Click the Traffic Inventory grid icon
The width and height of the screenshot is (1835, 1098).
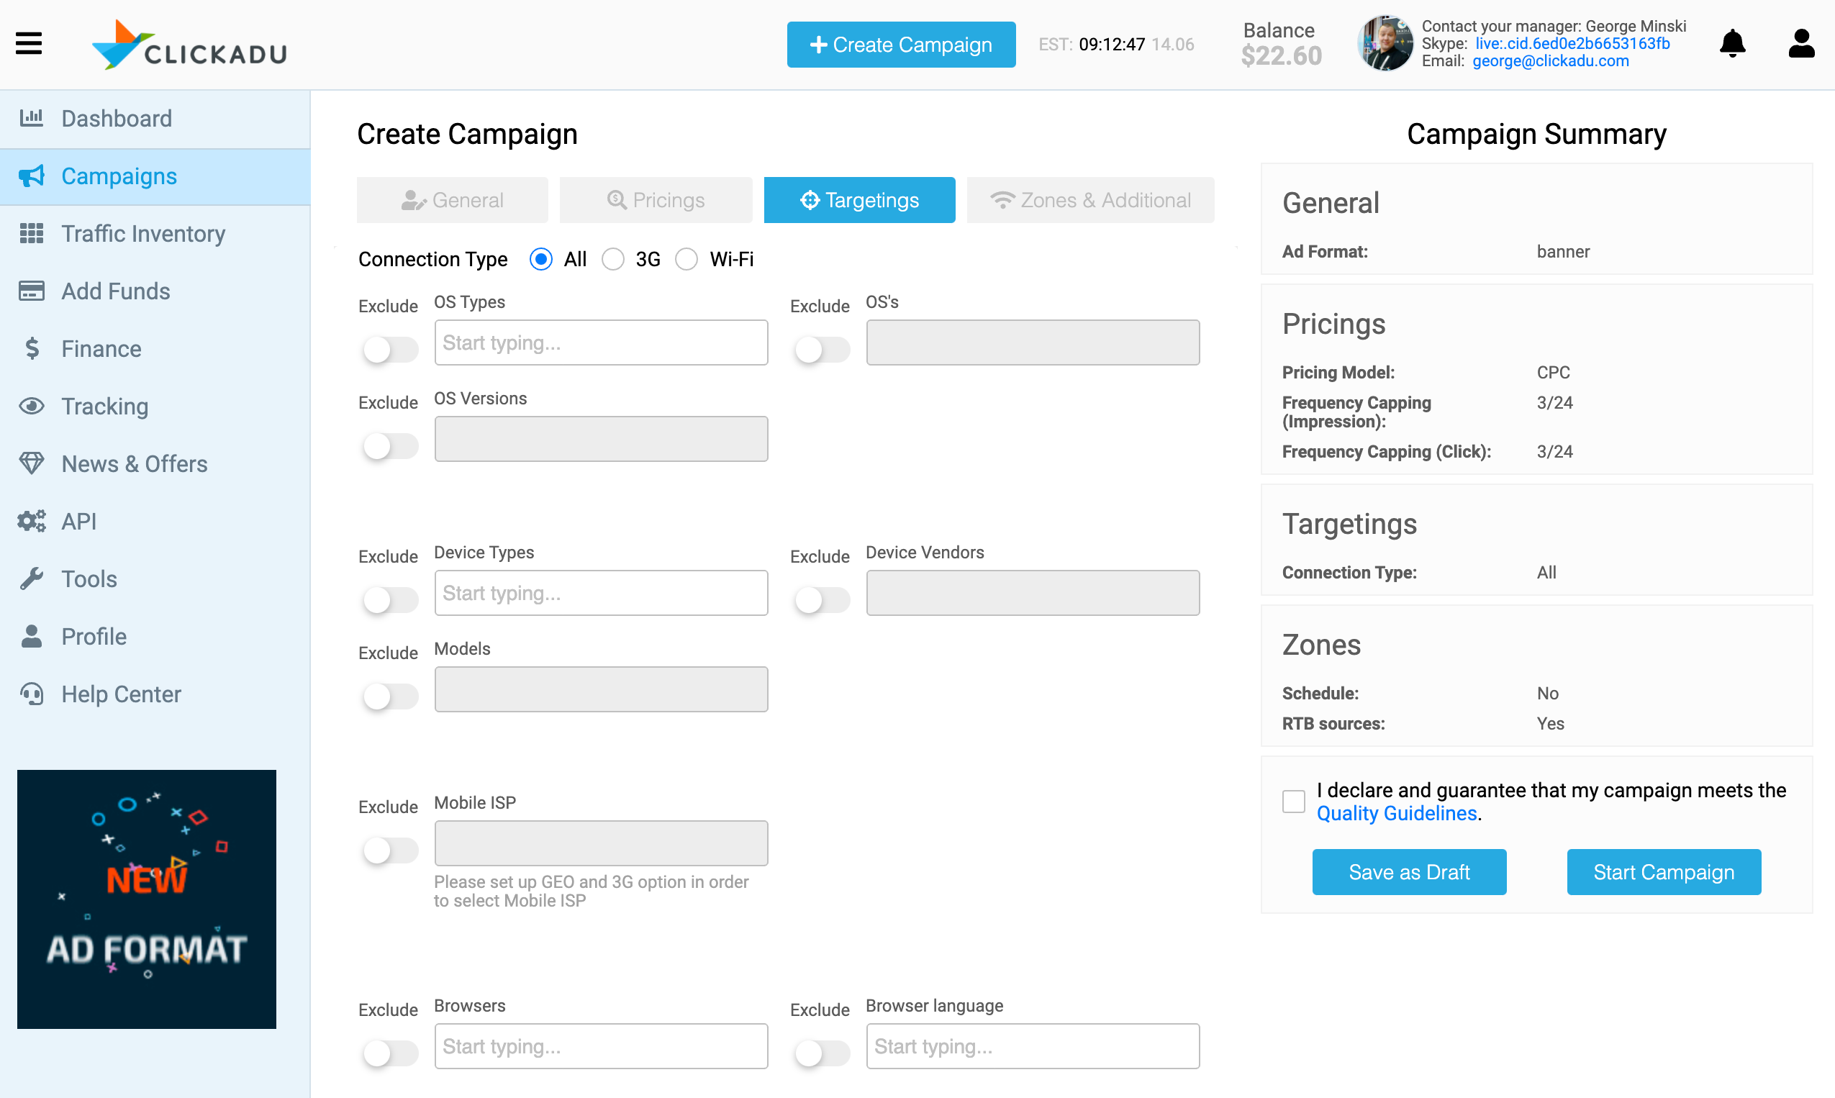(x=31, y=233)
